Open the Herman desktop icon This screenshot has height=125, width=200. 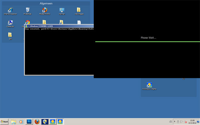tap(62, 11)
